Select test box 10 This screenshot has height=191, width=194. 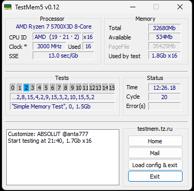coord(79,88)
